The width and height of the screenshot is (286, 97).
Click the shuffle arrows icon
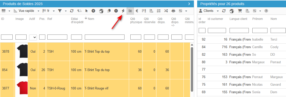pos(166,11)
